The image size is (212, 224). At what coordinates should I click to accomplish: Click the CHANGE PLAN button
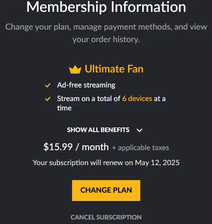click(106, 191)
